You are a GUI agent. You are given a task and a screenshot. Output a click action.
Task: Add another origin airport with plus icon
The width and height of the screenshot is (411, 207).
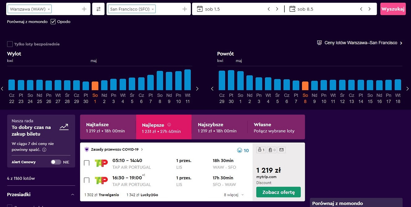[84, 9]
